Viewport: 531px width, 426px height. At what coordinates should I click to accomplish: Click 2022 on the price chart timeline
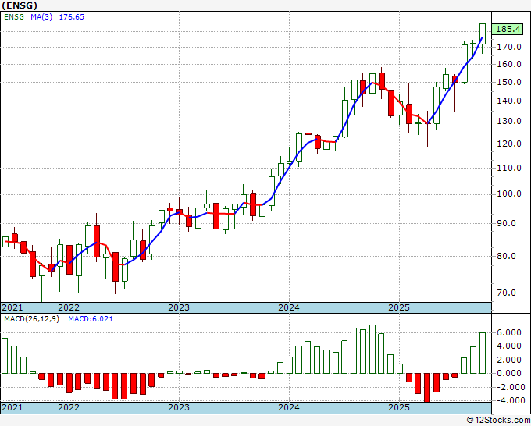[x=69, y=307]
